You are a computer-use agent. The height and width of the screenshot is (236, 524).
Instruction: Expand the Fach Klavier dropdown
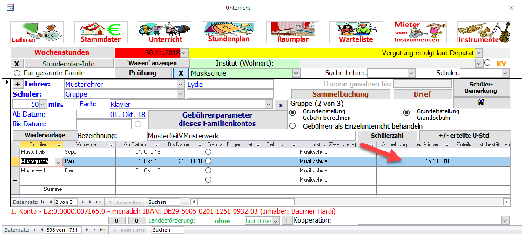pyautogui.click(x=268, y=105)
